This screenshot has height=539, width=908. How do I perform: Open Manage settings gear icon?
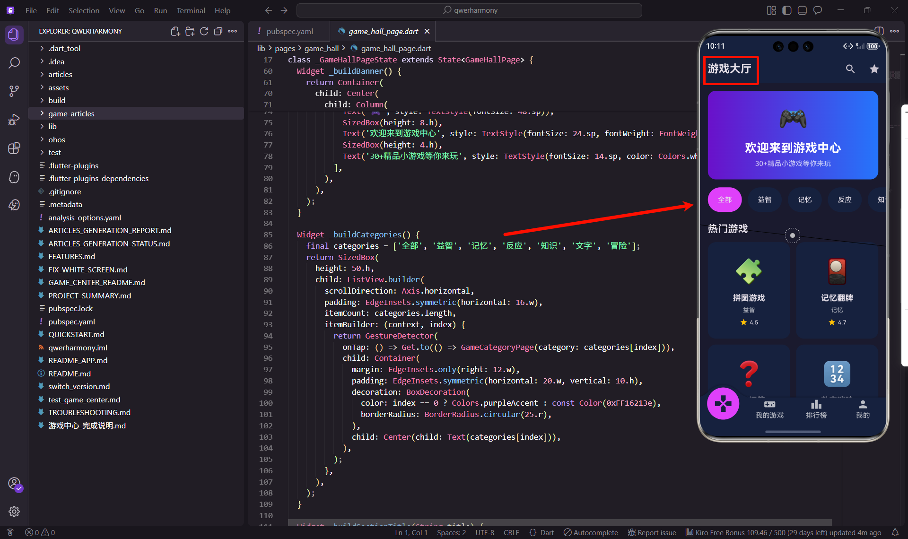click(x=14, y=511)
